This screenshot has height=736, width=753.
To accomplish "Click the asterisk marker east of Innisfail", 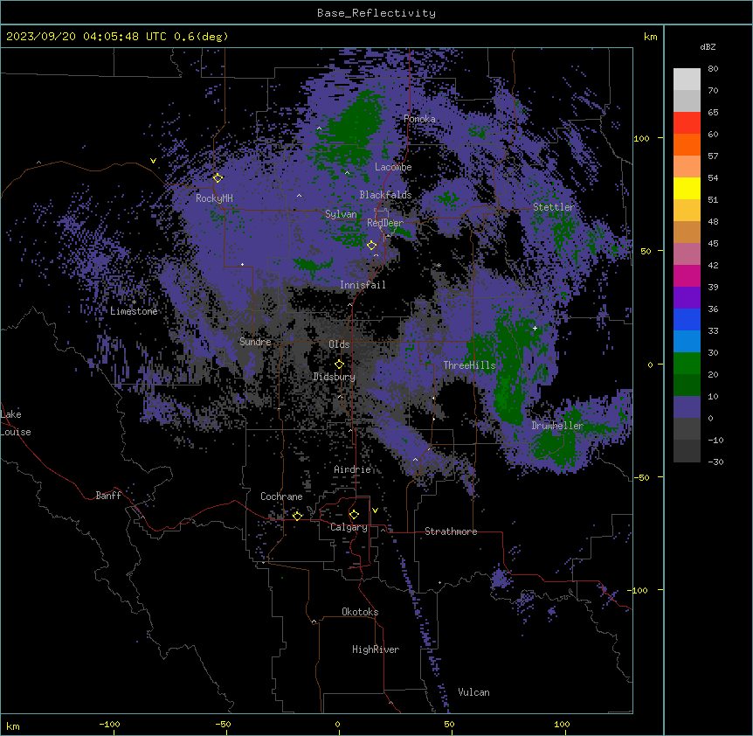I will (439, 265).
